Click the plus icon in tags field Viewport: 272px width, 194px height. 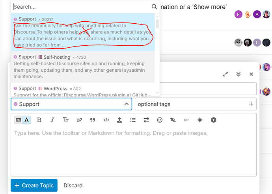point(251,104)
